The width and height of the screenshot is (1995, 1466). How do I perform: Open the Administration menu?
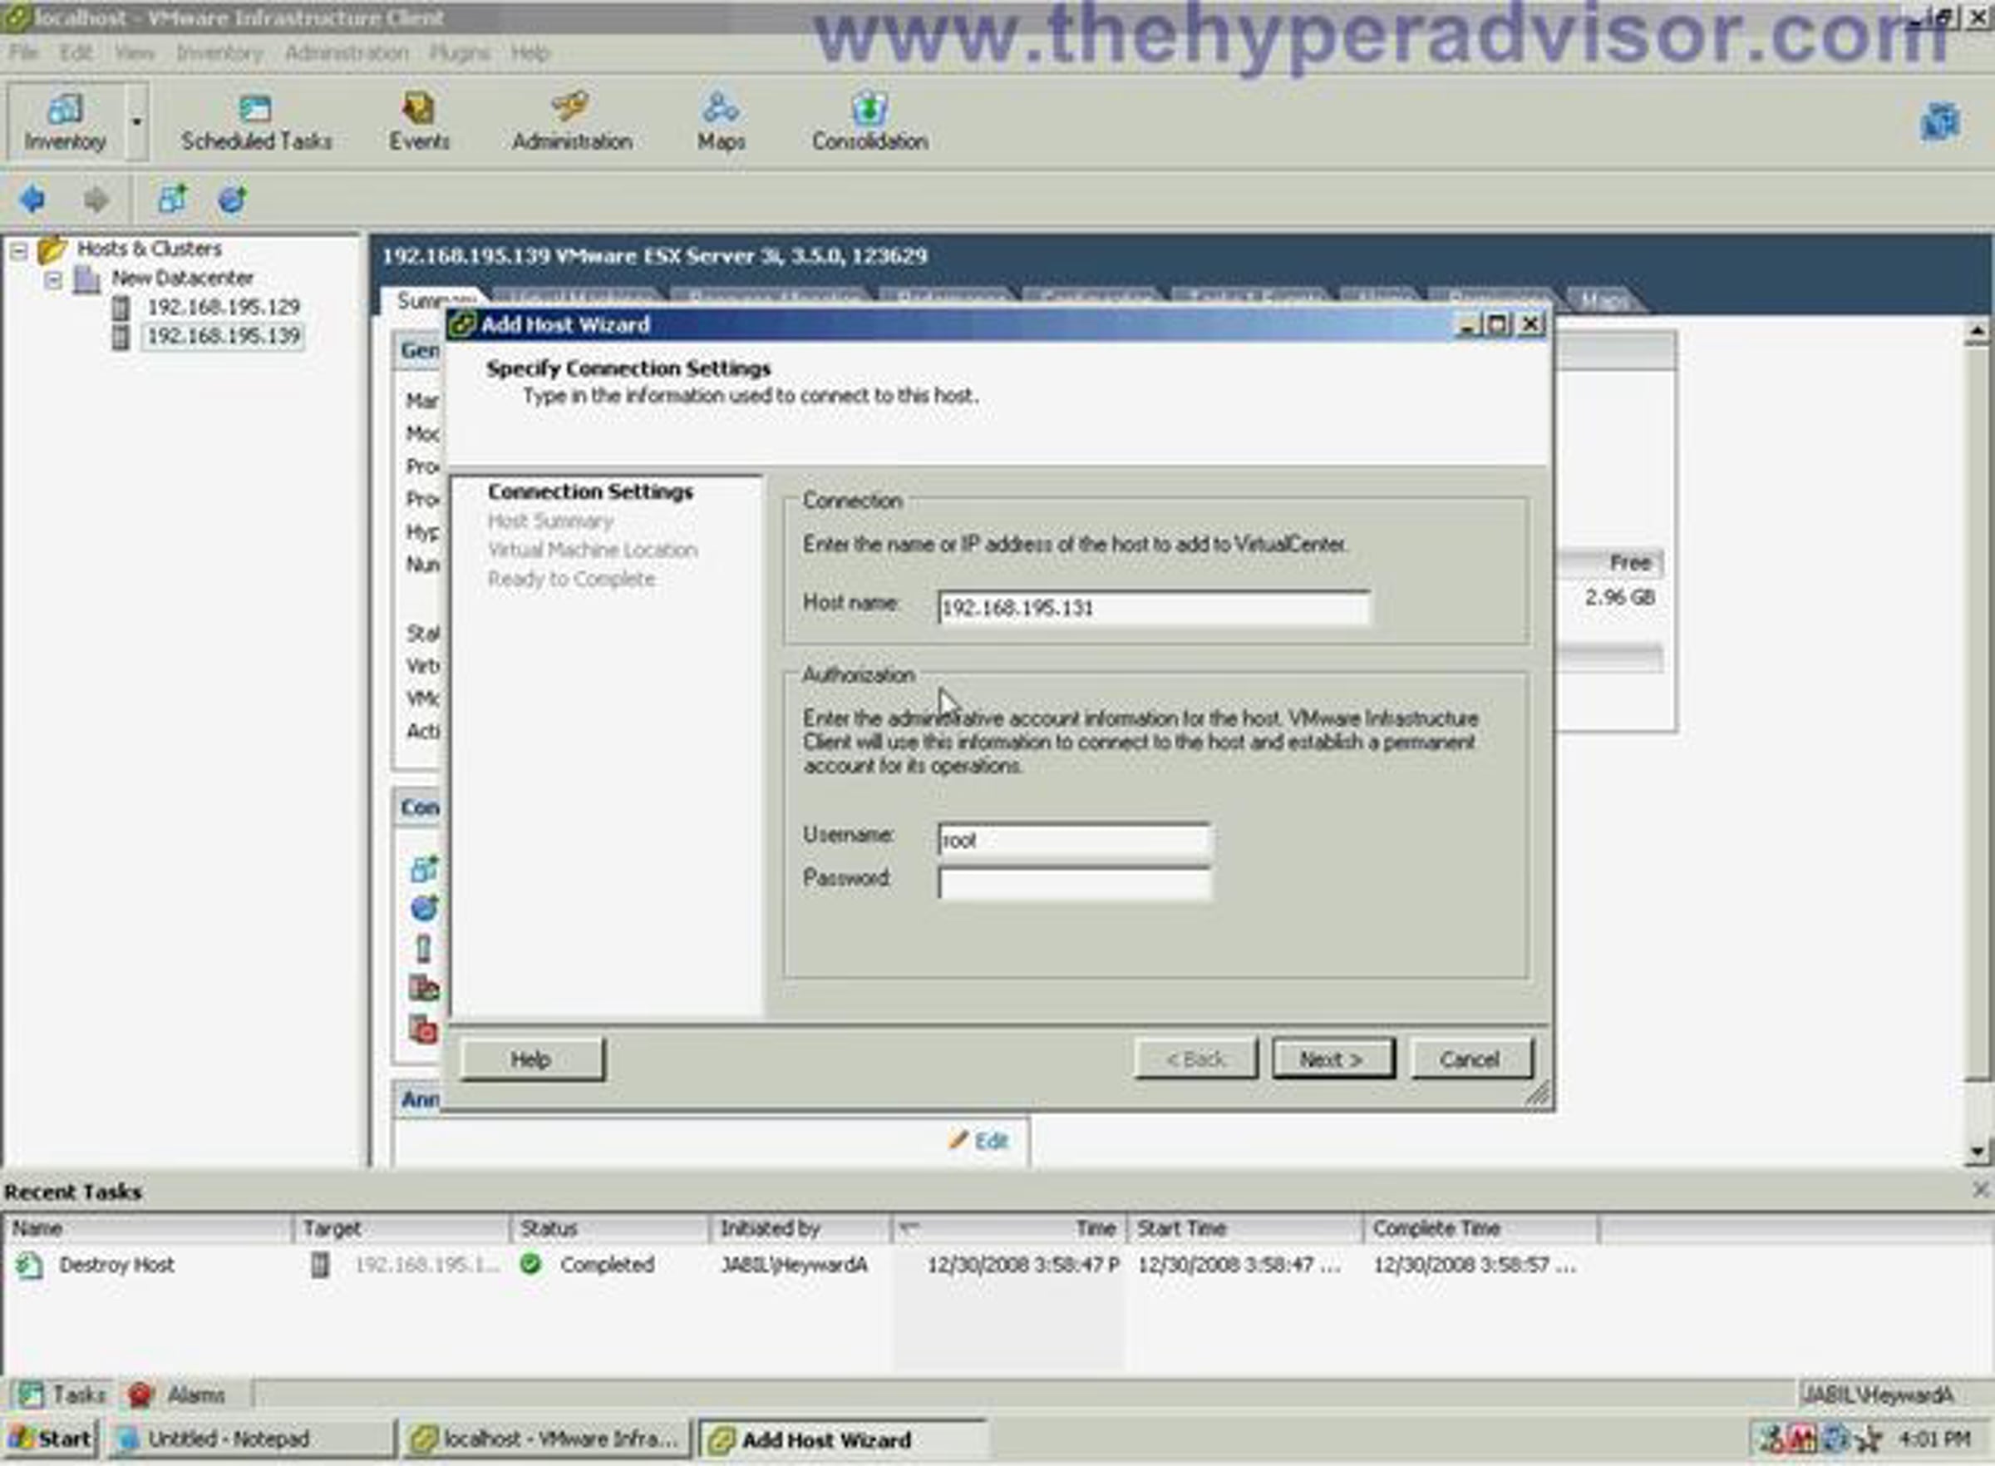[347, 53]
